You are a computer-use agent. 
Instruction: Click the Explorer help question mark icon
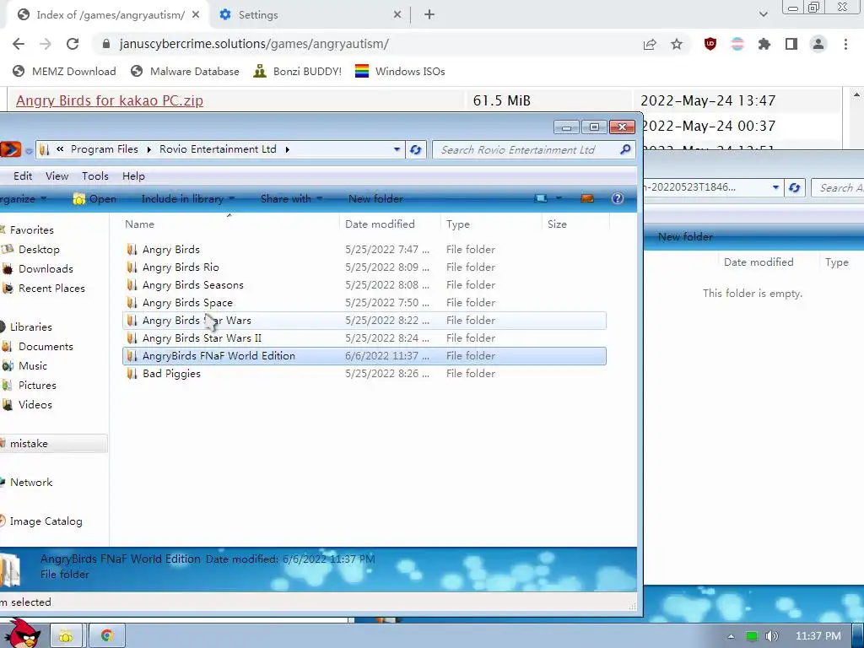coord(618,198)
